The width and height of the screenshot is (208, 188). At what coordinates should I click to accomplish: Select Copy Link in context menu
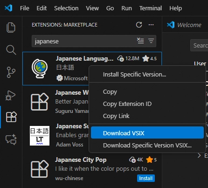147,116
